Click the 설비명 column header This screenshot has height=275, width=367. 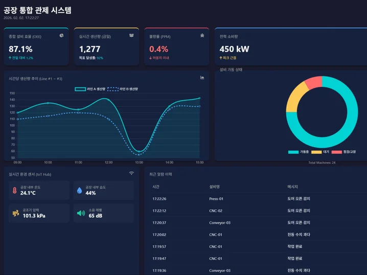tap(215, 187)
